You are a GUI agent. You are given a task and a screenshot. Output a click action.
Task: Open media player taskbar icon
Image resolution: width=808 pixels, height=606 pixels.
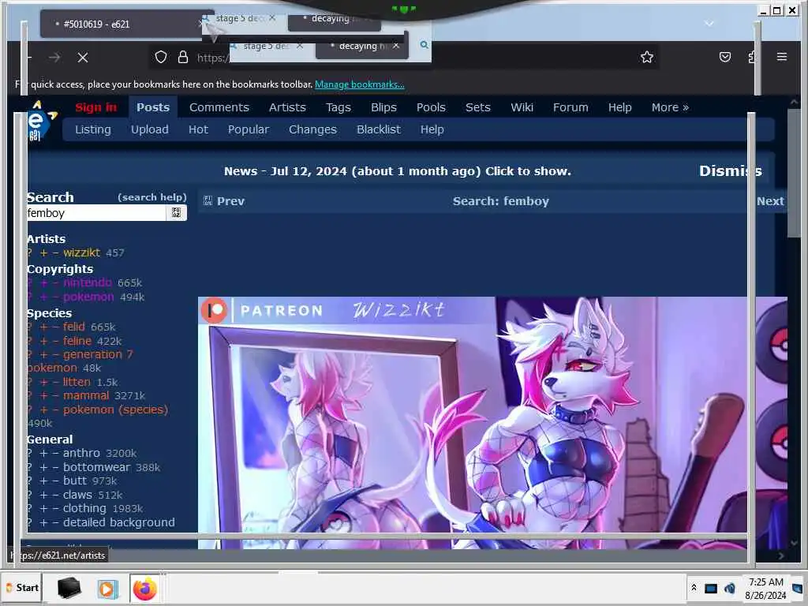[x=107, y=588]
